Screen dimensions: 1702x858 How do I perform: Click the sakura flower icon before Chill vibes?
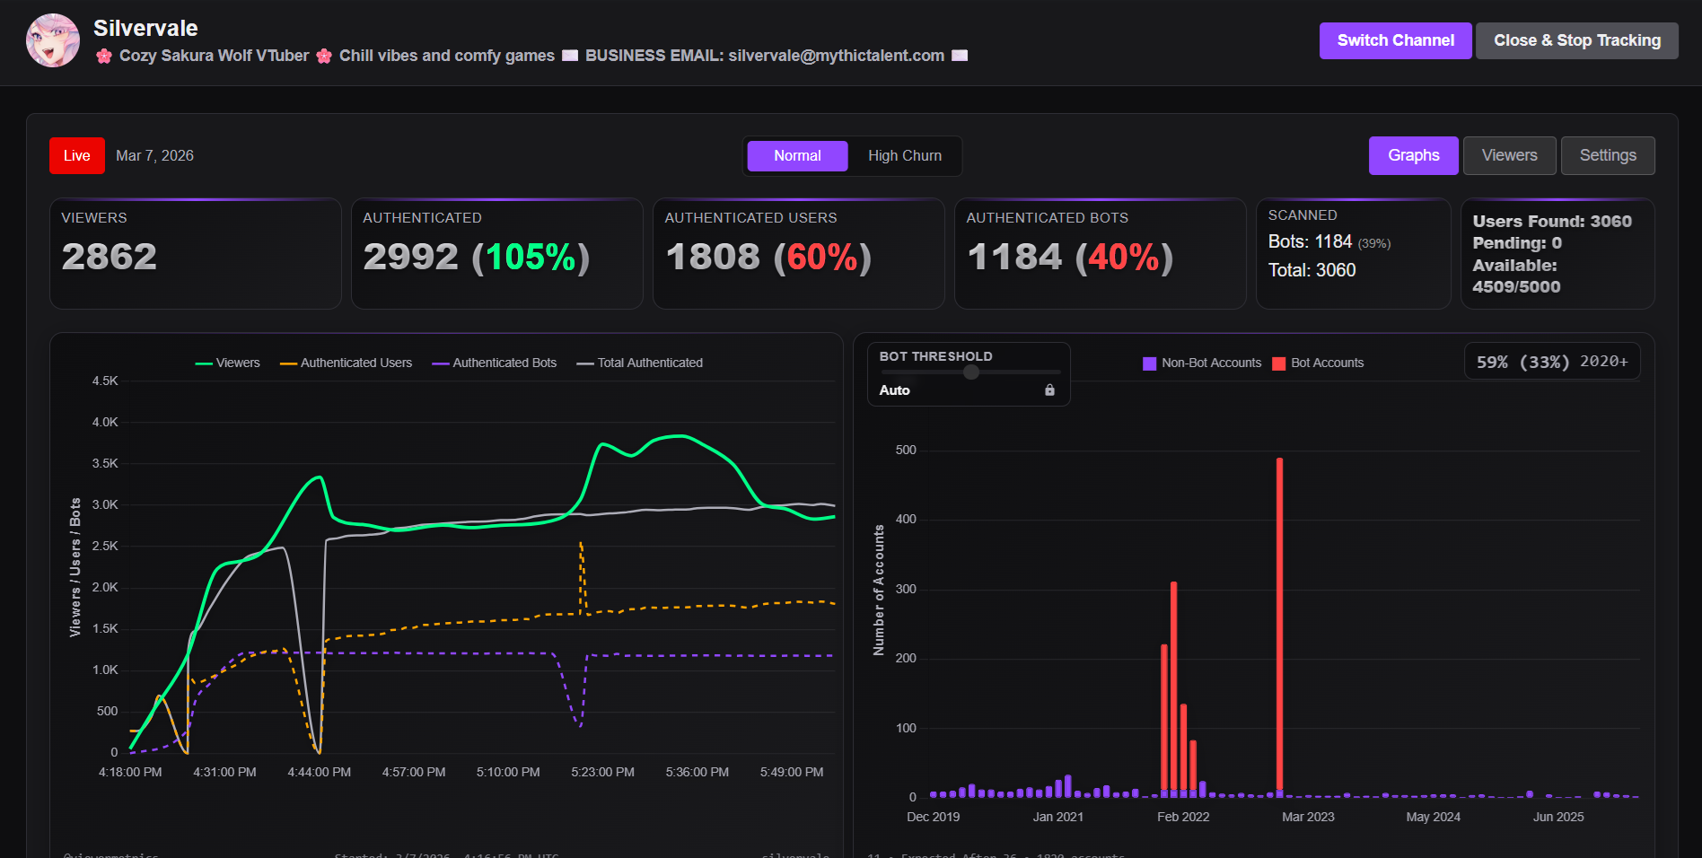(324, 56)
